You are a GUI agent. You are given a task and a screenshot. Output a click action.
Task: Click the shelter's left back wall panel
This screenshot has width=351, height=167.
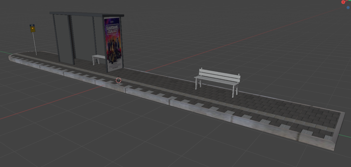(63, 38)
